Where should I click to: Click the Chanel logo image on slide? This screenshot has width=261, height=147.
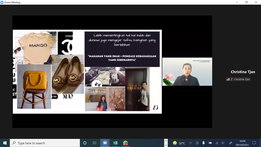coord(65,43)
